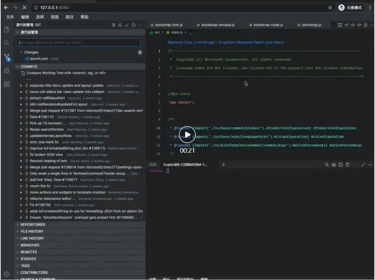Open the 文件 menu

[10, 17]
